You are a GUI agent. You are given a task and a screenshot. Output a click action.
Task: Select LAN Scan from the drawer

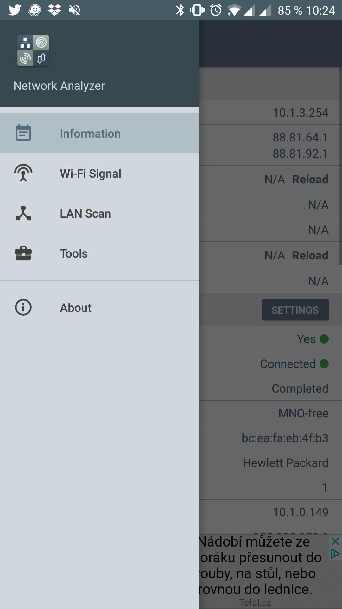click(x=85, y=213)
